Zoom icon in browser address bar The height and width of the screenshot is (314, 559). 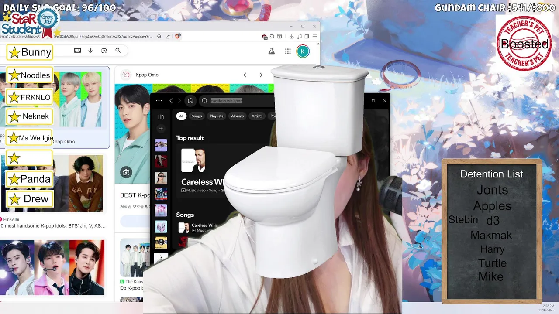tap(159, 37)
